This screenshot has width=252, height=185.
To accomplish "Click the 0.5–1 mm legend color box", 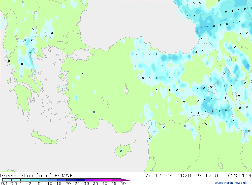I will pyautogui.click(x=16, y=180).
